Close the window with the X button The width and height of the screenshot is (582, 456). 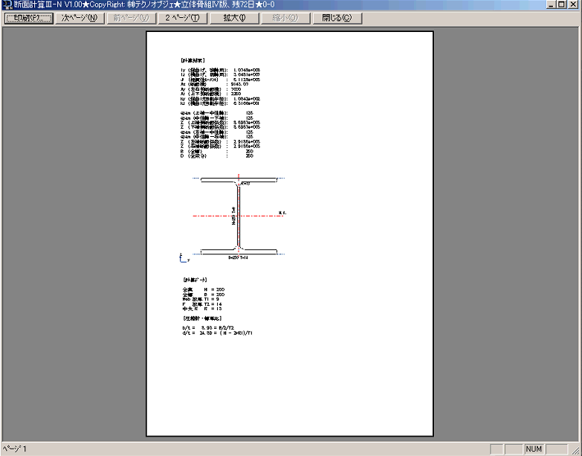coord(575,5)
